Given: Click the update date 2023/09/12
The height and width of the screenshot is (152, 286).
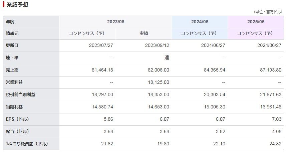Looking at the screenshot, I should tap(157, 46).
